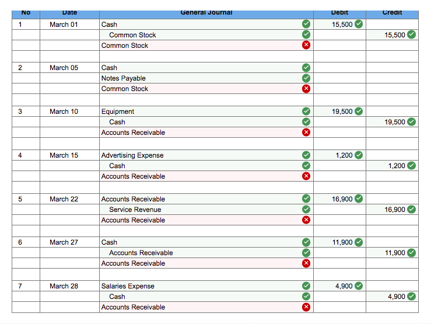Click entry number 7 cell

pos(26,286)
